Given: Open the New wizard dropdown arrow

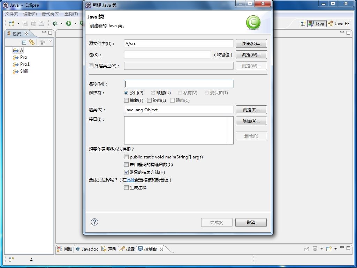Looking at the screenshot, I should pos(18,23).
